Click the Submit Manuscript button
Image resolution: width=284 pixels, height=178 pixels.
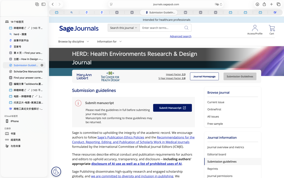pos(173,108)
